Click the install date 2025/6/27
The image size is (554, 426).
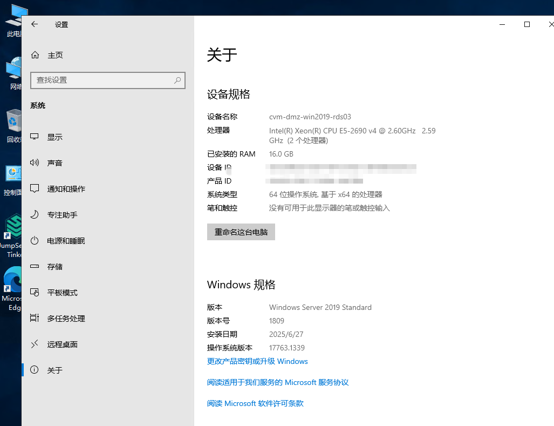point(286,334)
